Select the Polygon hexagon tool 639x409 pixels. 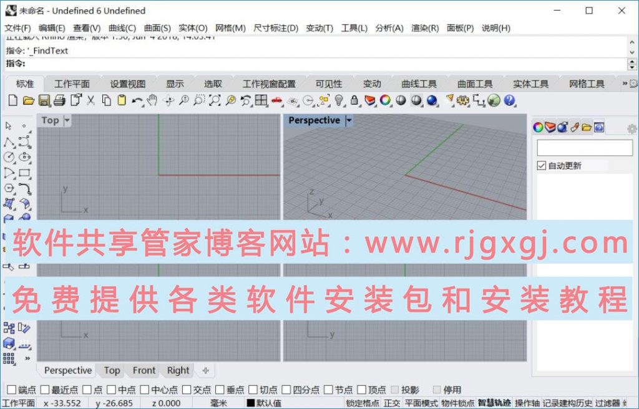click(x=9, y=188)
